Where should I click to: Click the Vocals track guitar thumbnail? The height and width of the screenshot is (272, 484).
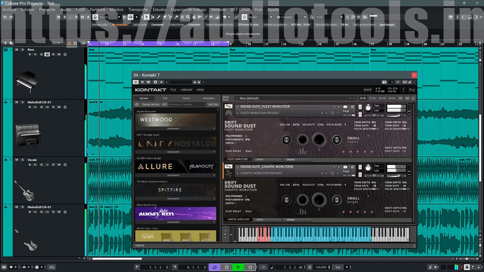click(23, 191)
